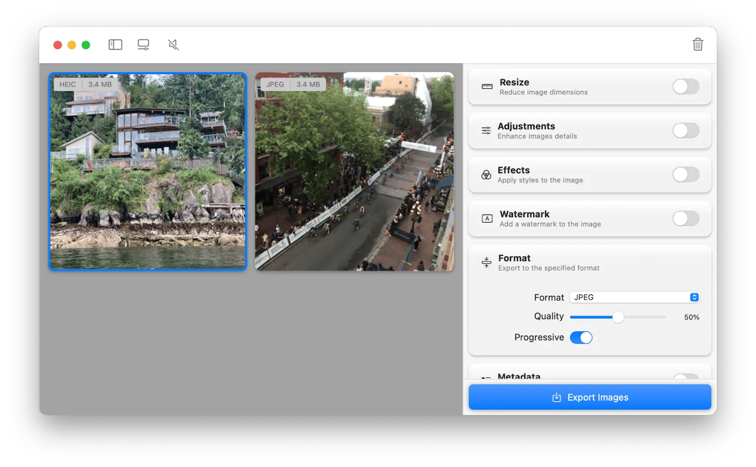Viewport: 756px width, 467px height.
Task: Click the Watermark heading text
Action: [x=524, y=214]
